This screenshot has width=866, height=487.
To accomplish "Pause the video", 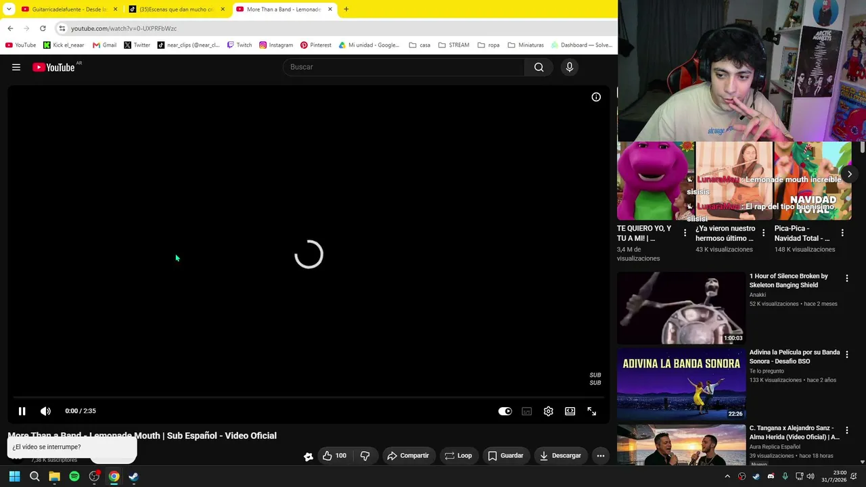I will click(22, 411).
